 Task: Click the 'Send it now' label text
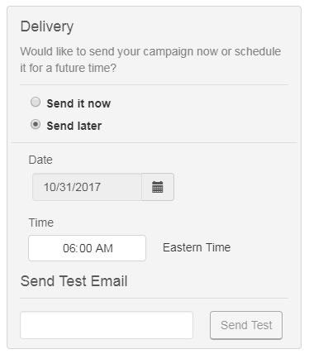point(78,103)
